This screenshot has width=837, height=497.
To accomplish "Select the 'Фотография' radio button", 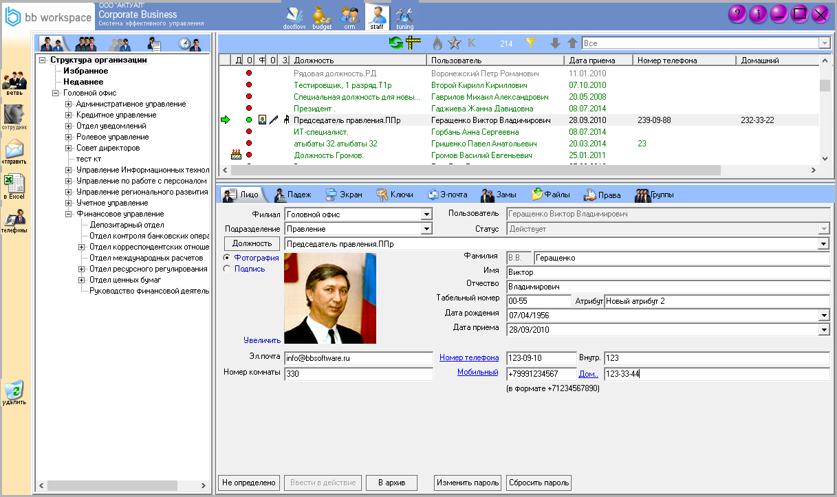I will 227,258.
